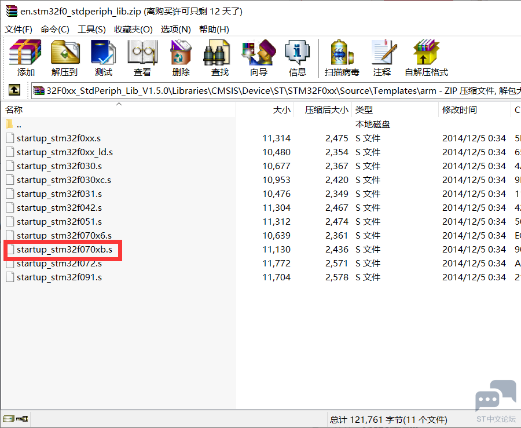Click the drive icon in status bar
Screen dimensions: 521x428
pos(9,419)
